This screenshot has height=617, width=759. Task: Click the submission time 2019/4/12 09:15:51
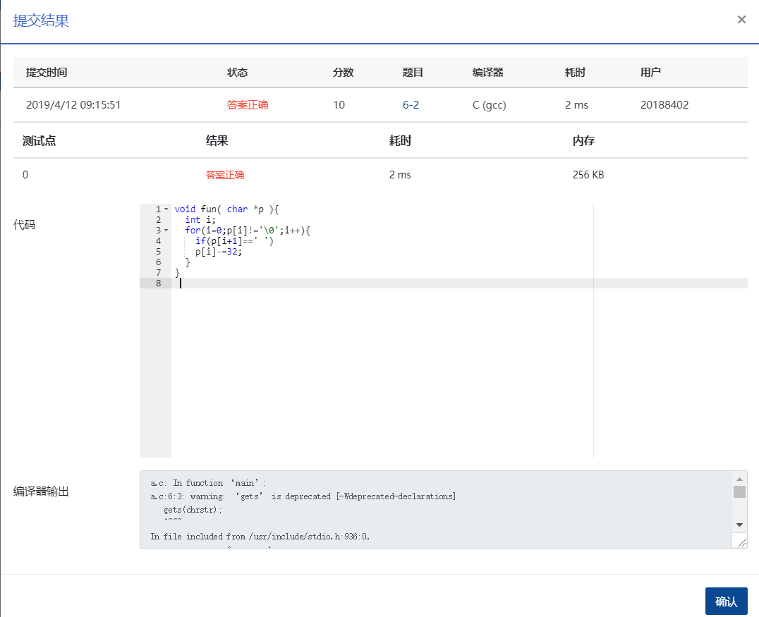coord(73,104)
